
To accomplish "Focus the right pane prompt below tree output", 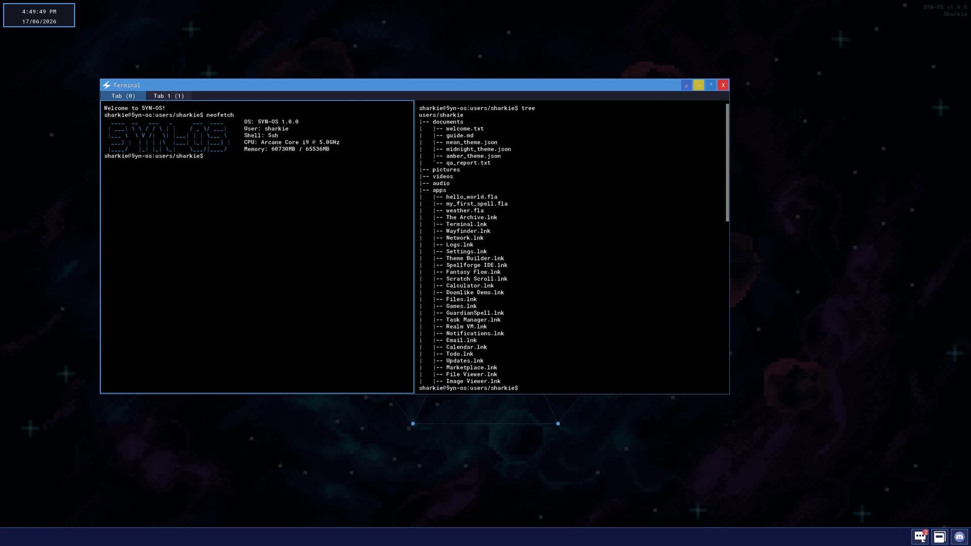I will pyautogui.click(x=468, y=388).
